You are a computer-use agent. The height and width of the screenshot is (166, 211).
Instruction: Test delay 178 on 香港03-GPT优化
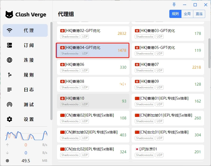click(198, 34)
